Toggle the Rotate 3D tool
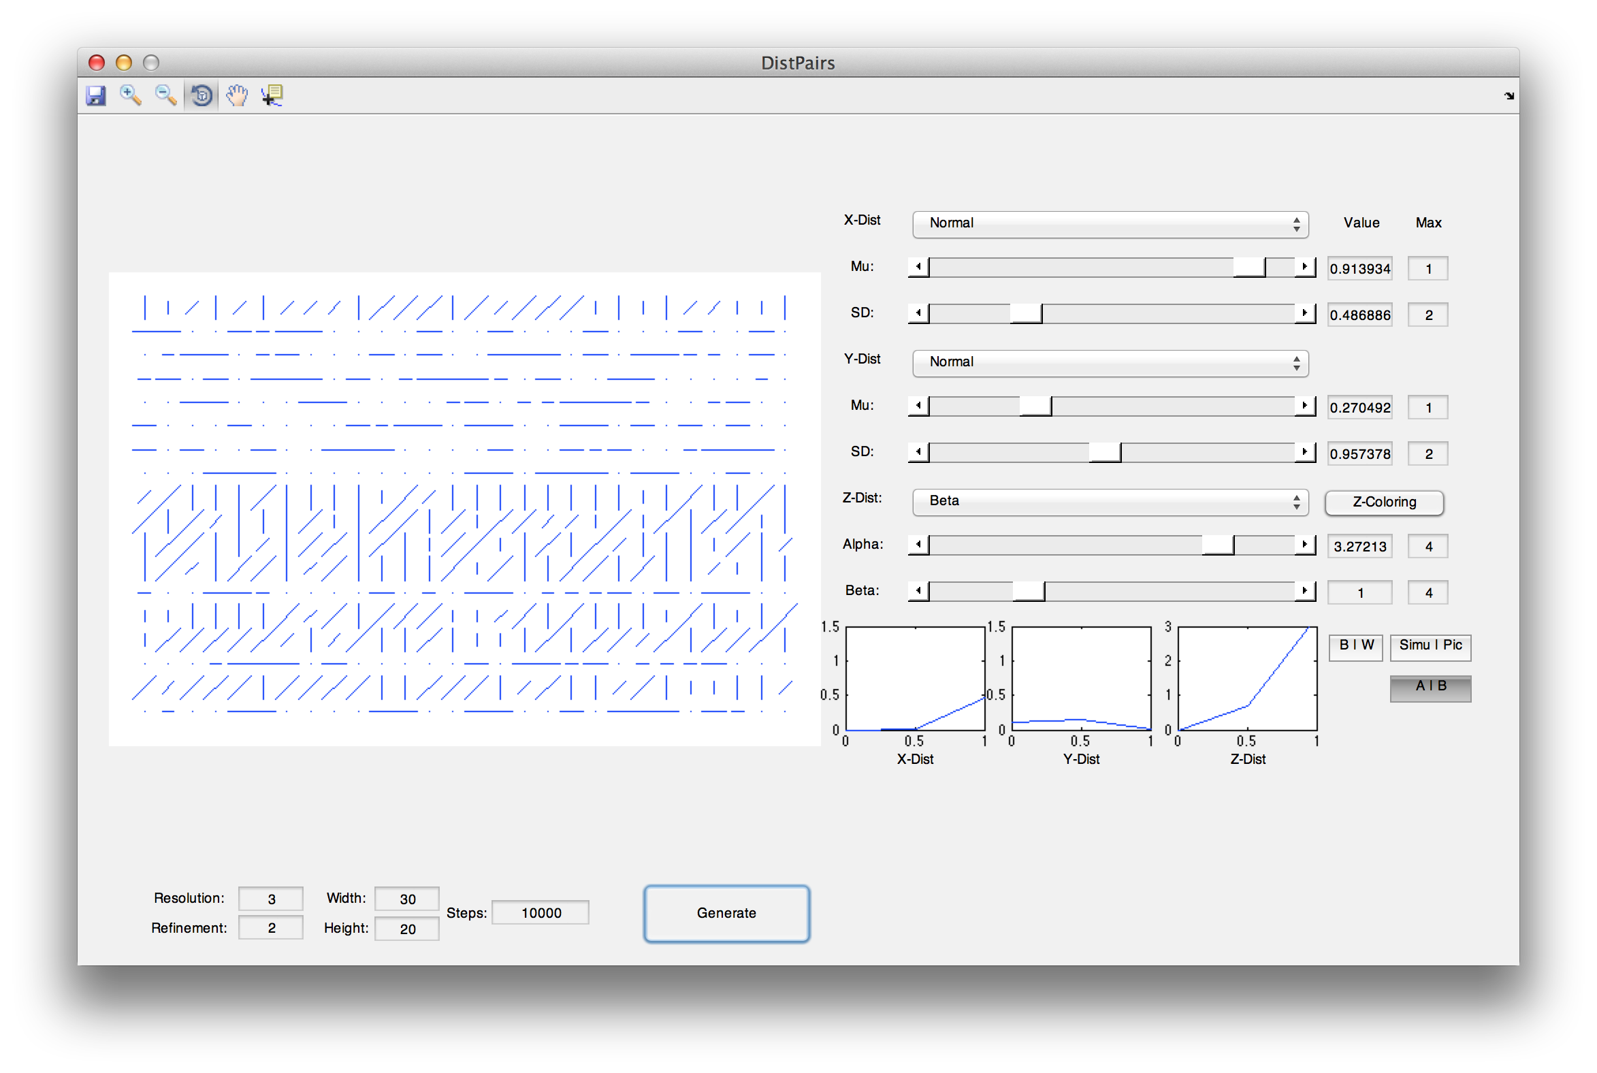The width and height of the screenshot is (1597, 1073). tap(201, 95)
